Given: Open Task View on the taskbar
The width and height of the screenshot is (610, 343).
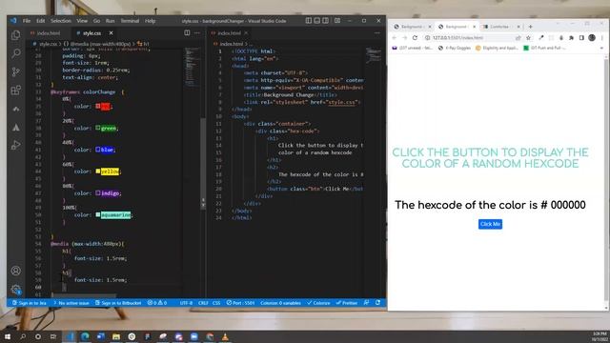Looking at the screenshot, I should coord(53,336).
